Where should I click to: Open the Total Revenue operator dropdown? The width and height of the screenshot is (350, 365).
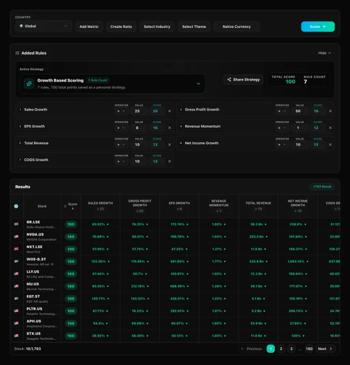(121, 145)
